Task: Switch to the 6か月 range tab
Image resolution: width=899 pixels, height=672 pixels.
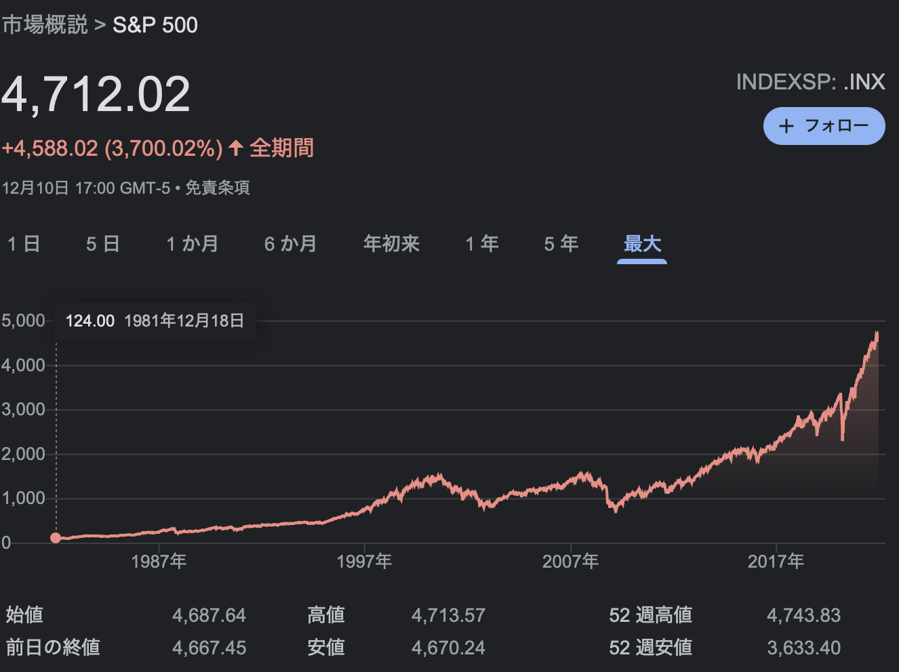Action: tap(291, 244)
